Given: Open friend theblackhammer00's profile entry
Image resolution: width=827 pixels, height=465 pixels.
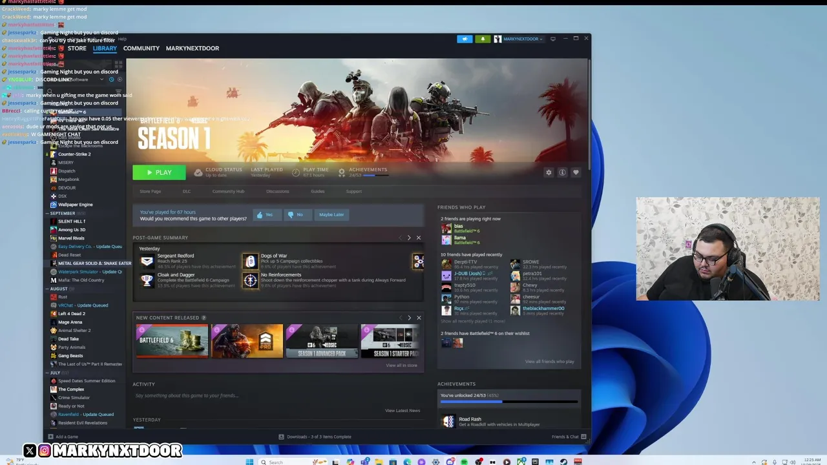Looking at the screenshot, I should click(x=539, y=310).
